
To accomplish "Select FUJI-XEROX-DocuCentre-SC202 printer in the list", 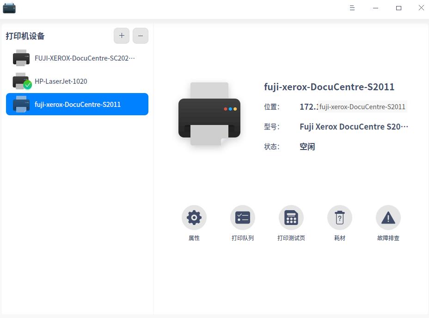I will pyautogui.click(x=77, y=58).
